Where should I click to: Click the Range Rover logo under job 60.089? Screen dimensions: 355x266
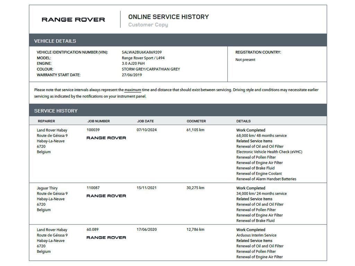pyautogui.click(x=106, y=238)
